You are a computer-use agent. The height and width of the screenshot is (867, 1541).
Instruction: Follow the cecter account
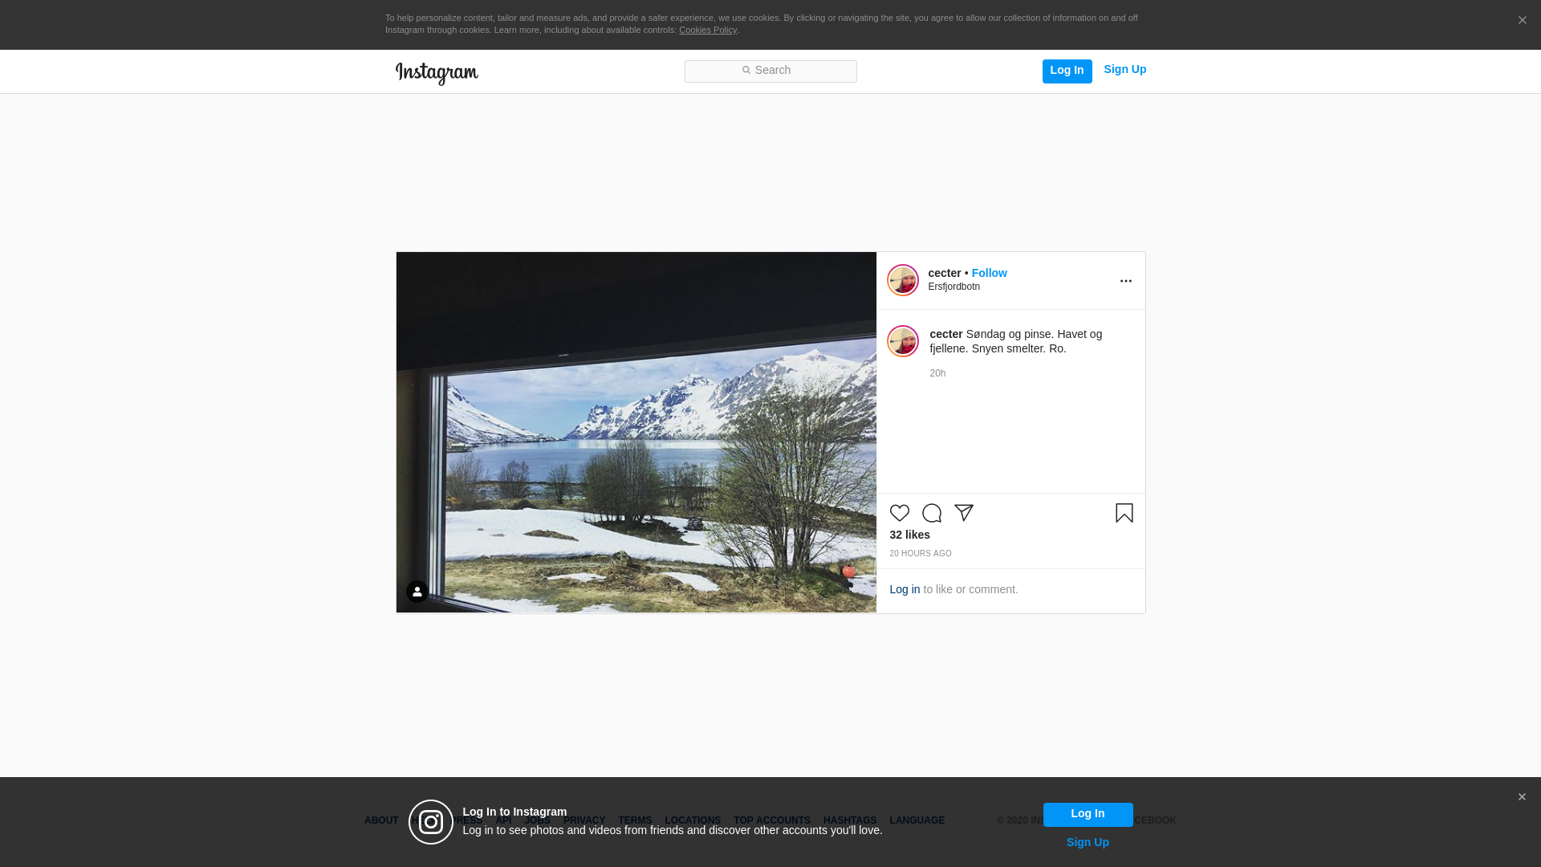tap(989, 273)
